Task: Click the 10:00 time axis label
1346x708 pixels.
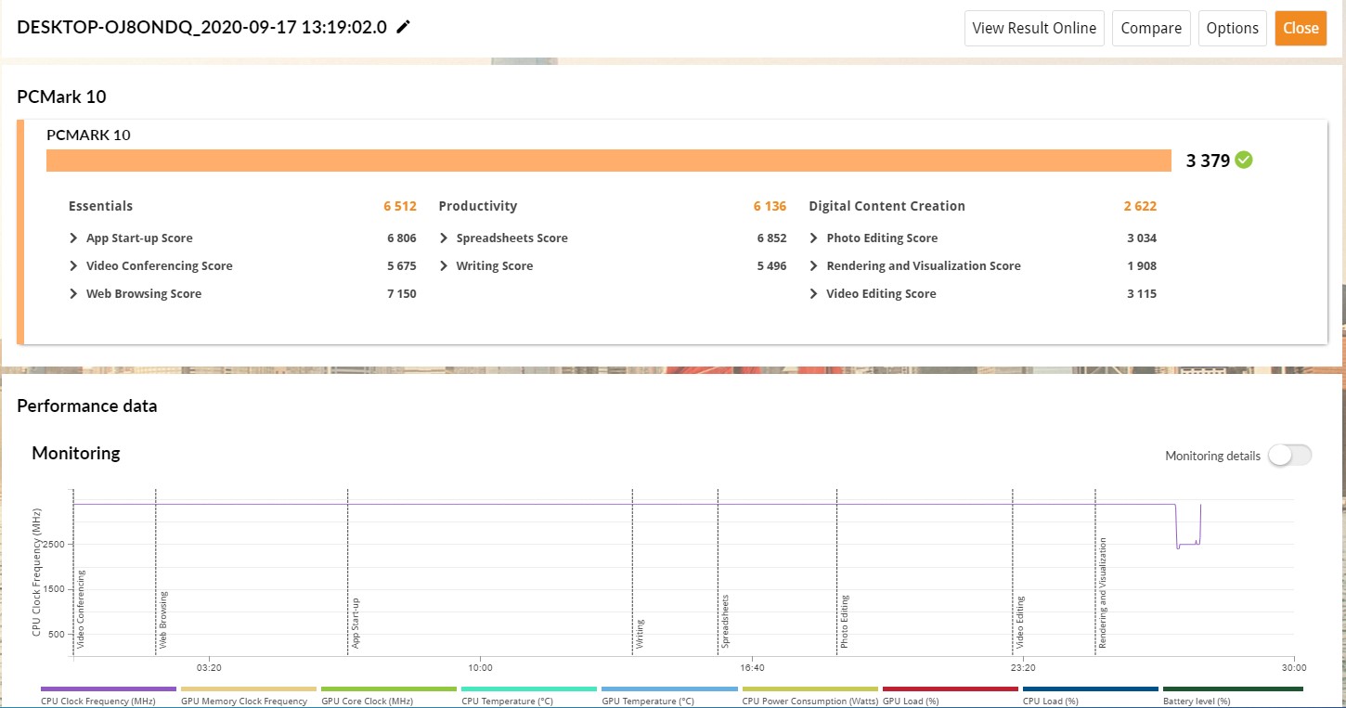Action: pos(480,667)
